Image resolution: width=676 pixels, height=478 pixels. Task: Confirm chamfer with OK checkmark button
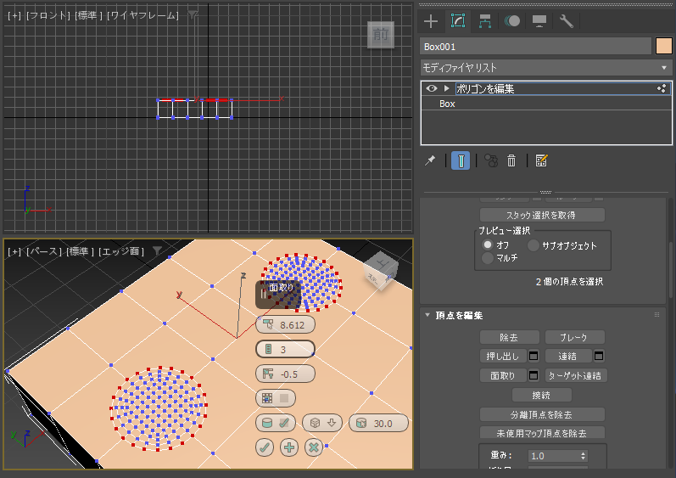click(x=265, y=447)
